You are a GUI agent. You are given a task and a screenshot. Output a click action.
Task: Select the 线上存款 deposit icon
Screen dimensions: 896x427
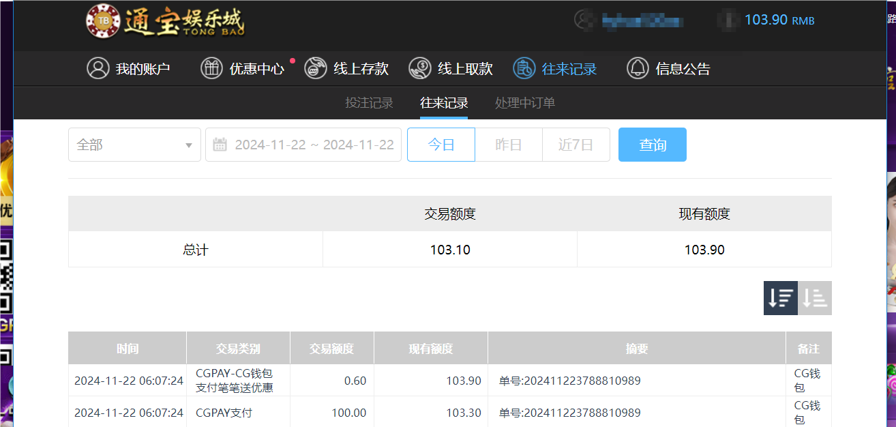coord(315,68)
